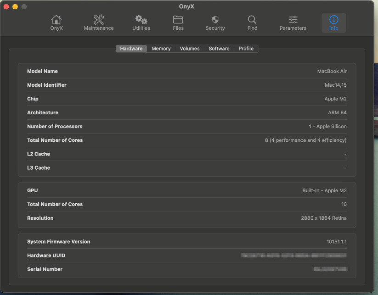Select the 2880 x 1864 Retina value
378x295 pixels.
click(324, 218)
